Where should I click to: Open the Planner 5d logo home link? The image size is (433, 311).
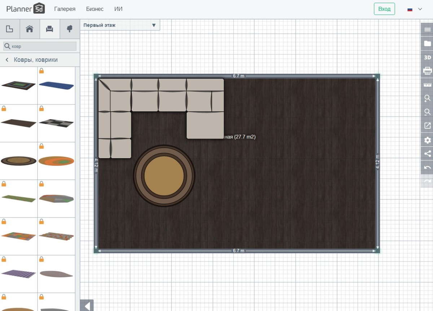coord(25,9)
